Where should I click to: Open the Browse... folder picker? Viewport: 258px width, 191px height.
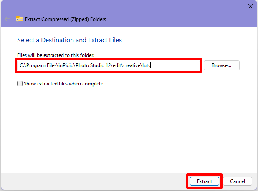click(x=222, y=65)
